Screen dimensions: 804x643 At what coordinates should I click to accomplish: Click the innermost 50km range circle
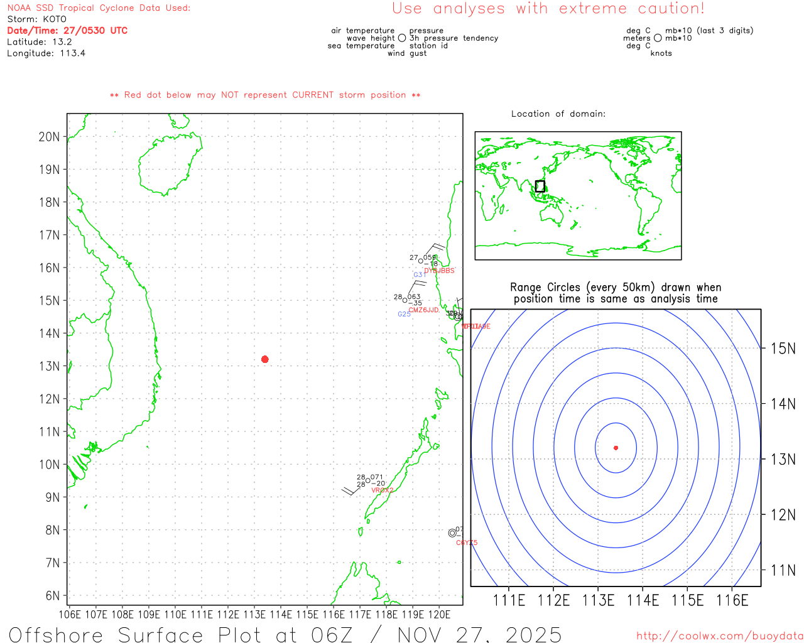pyautogui.click(x=616, y=448)
